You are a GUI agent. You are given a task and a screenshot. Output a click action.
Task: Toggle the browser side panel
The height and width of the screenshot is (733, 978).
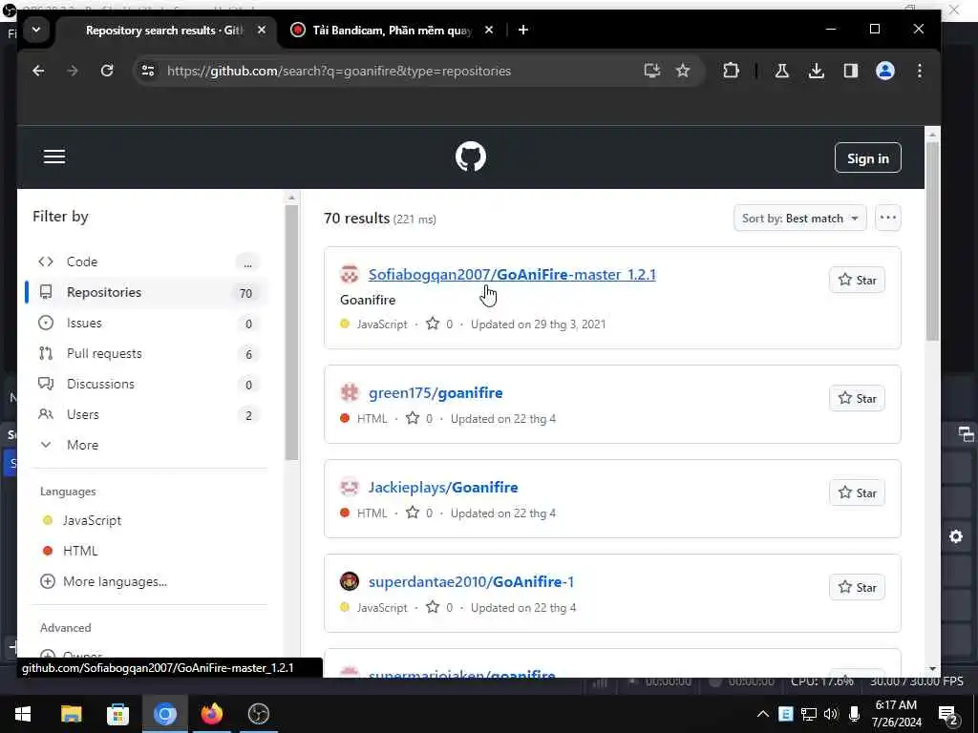coord(850,71)
